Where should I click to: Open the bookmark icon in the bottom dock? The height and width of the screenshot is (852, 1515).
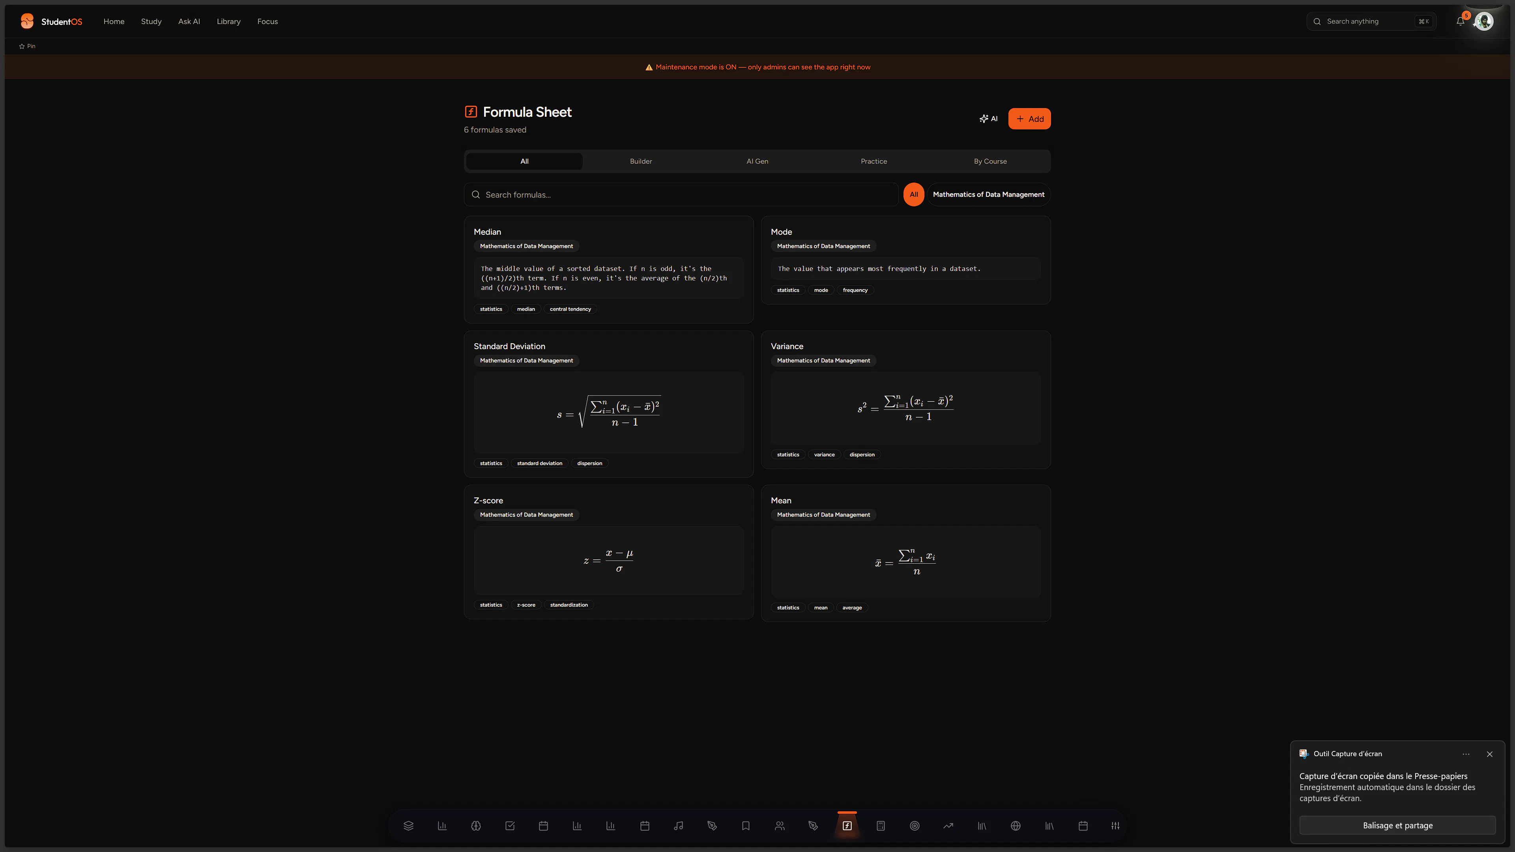click(746, 826)
